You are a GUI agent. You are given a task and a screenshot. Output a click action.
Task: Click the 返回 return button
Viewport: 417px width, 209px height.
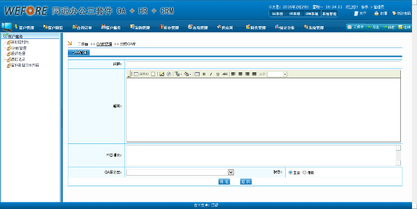(246, 182)
